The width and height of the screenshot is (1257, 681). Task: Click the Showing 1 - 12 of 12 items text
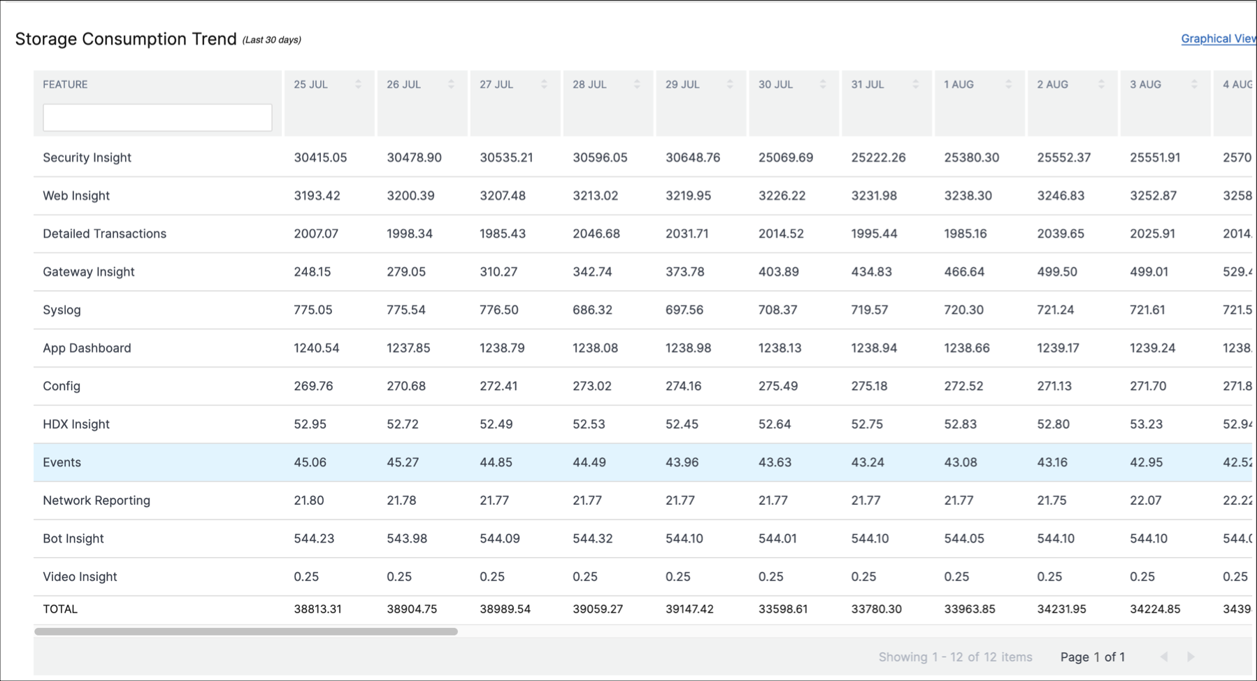pos(956,657)
